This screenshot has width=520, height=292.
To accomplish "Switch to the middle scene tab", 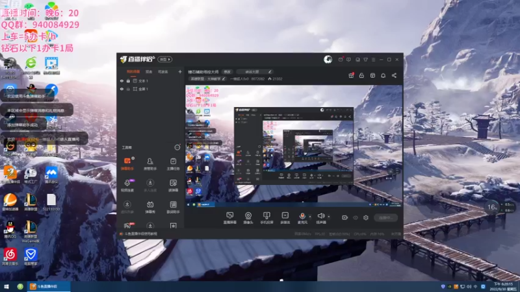I will tap(149, 71).
